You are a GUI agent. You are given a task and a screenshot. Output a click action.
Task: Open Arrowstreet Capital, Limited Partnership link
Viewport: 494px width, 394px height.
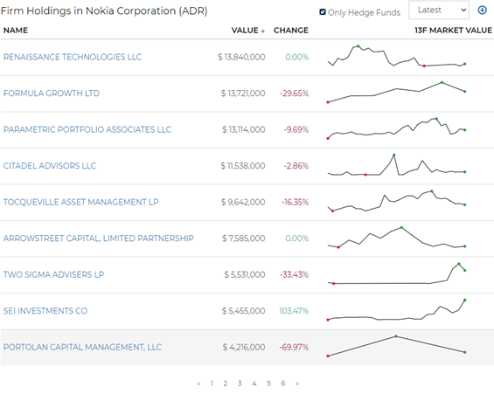click(x=99, y=238)
